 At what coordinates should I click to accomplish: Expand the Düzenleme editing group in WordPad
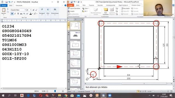[x=55, y=11]
